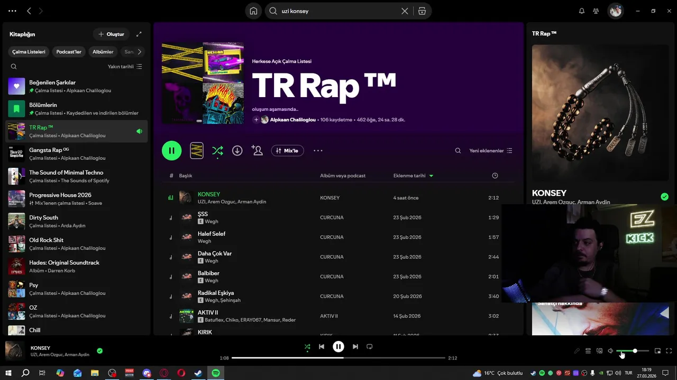Skip to the next track
677x380 pixels.
pos(355,347)
